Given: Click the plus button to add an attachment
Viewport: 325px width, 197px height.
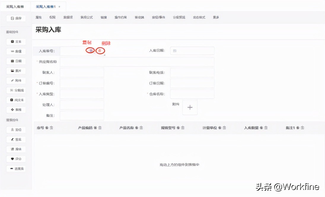Looking at the screenshot, I should (190, 107).
